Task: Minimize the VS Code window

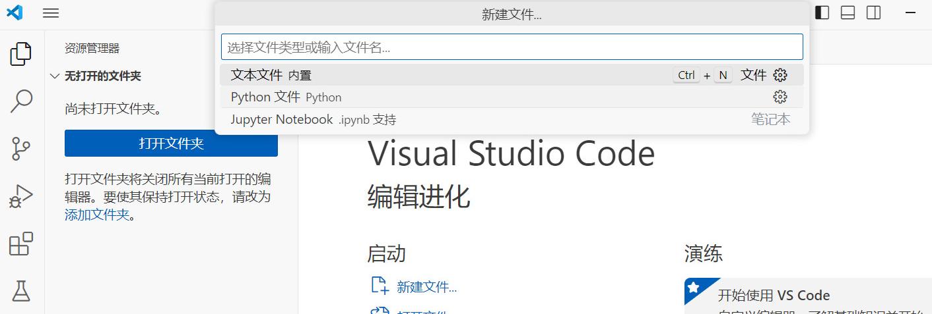Action: click(x=910, y=13)
